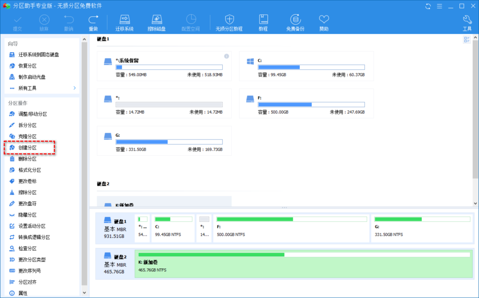The width and height of the screenshot is (479, 298).
Task: Open 擦除磁盘 wipe disk tool
Action: 157,23
